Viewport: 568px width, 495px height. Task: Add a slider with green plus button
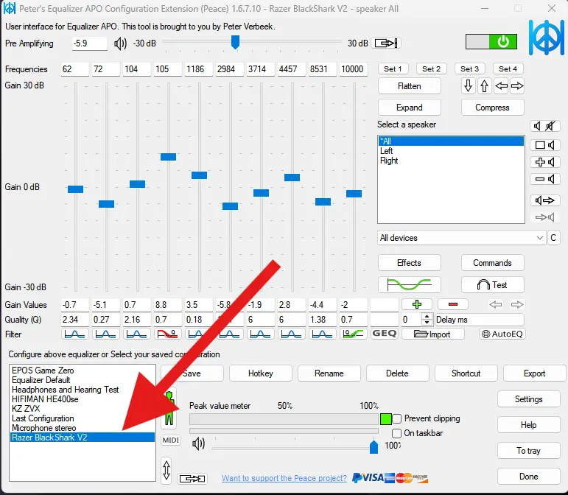[x=416, y=304]
